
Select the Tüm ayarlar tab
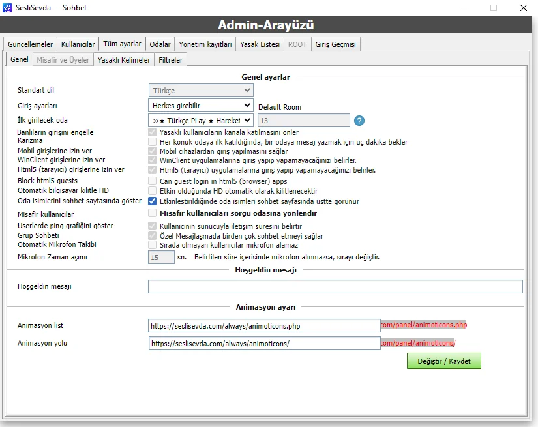coord(122,44)
